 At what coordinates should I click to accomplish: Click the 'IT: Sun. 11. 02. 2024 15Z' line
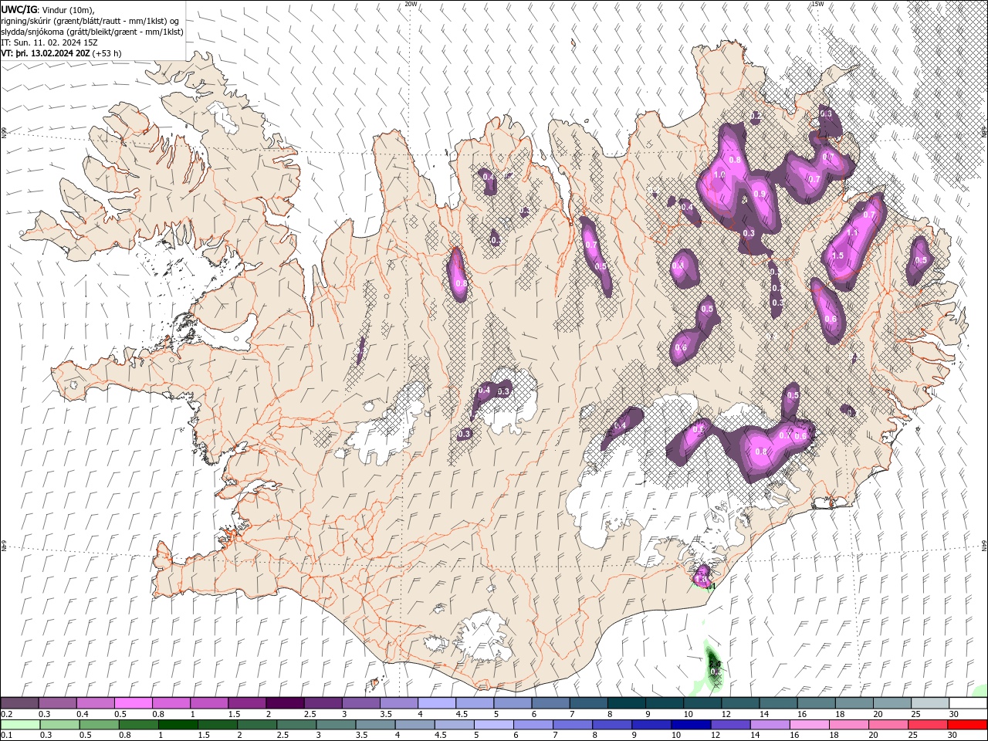click(x=49, y=42)
